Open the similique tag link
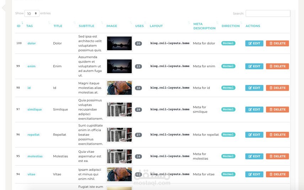304x190 pixels. click(x=34, y=110)
